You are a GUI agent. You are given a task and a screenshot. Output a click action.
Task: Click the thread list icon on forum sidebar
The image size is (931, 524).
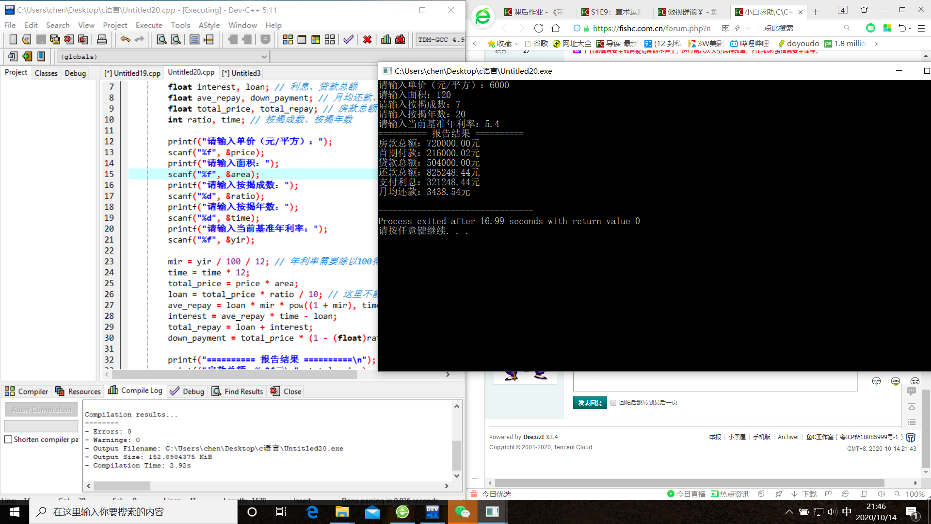coord(912,422)
